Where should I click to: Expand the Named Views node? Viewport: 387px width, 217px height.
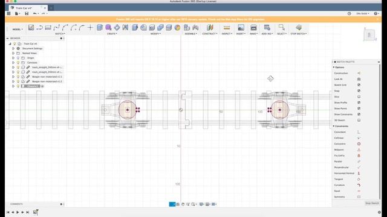(13, 53)
